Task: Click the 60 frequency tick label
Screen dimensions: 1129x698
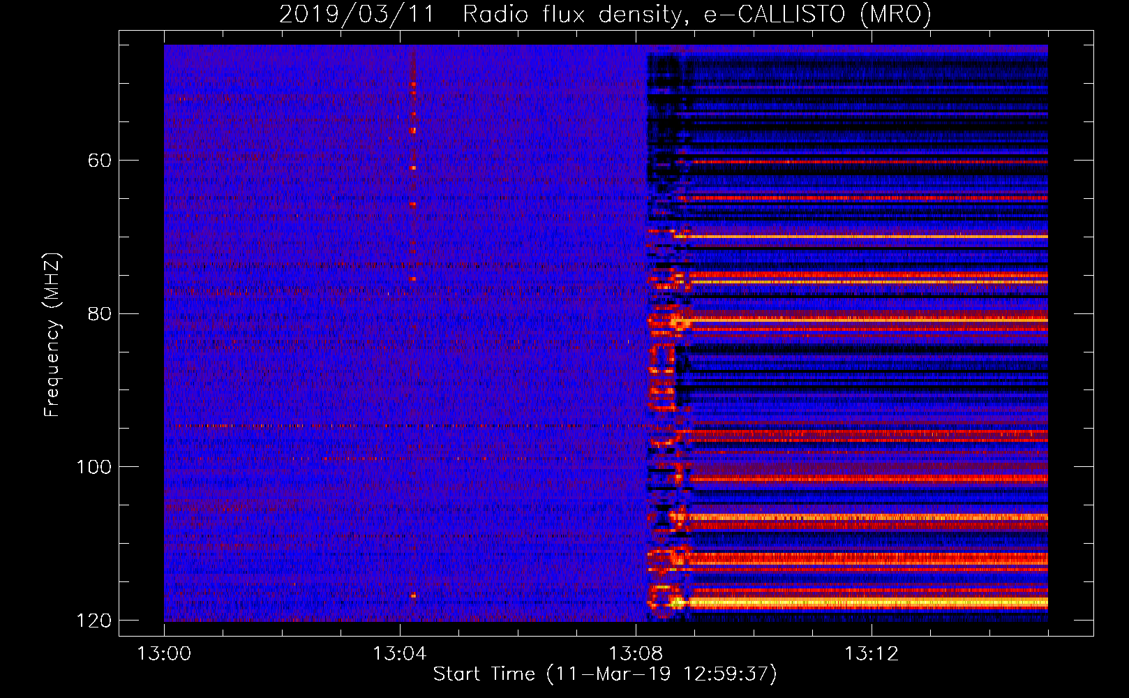Action: [99, 161]
